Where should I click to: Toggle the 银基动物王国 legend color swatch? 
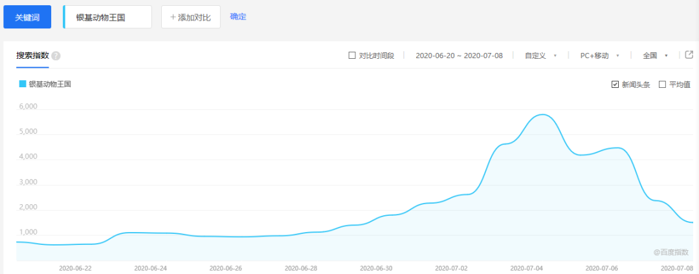click(x=23, y=83)
